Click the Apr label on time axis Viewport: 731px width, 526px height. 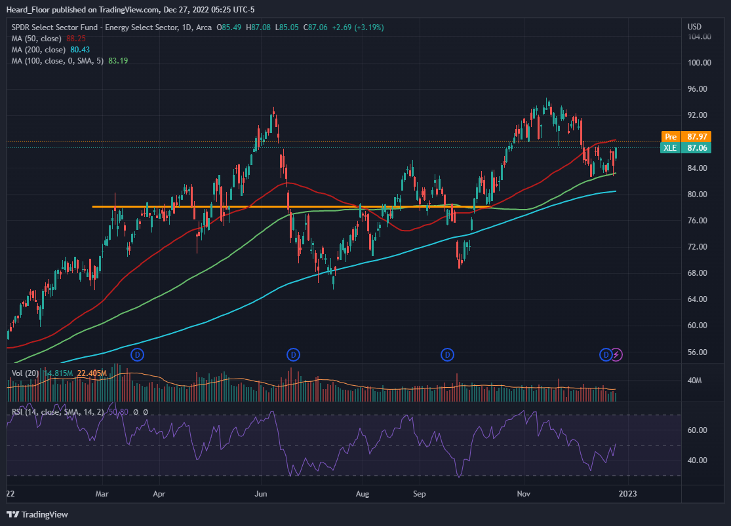click(159, 494)
